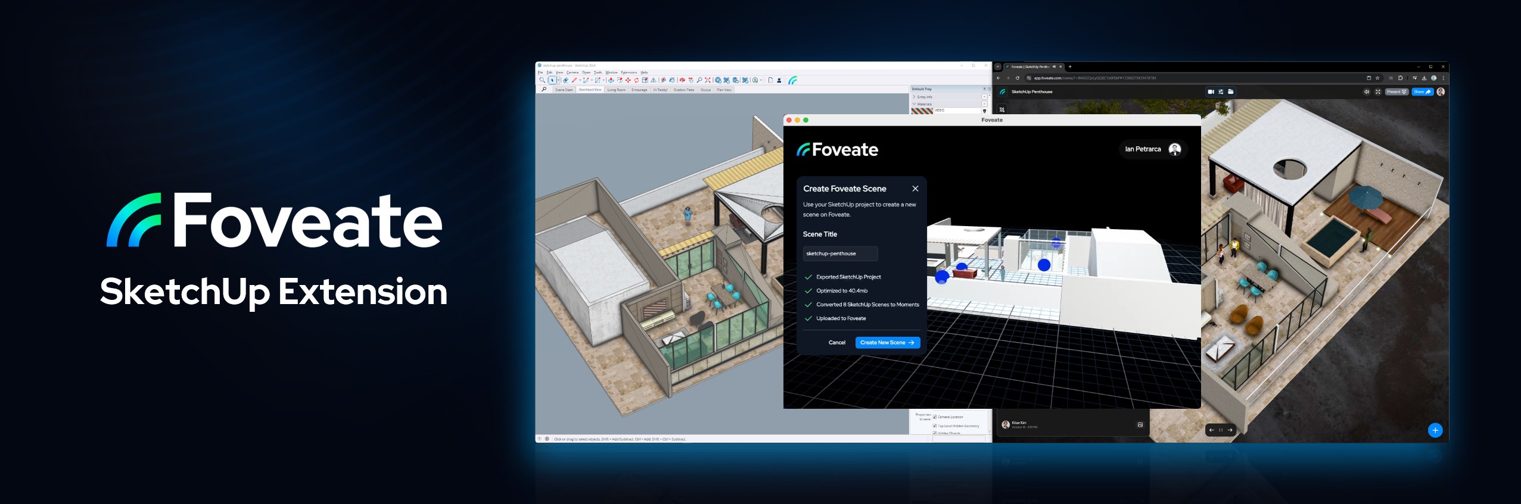Screen dimensions: 1521x504
Task: Switch to Outdoor Patio scene tab
Action: click(684, 90)
